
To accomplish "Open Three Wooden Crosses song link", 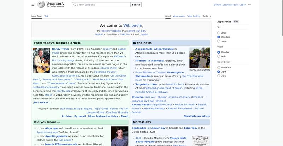I will [62, 83].
